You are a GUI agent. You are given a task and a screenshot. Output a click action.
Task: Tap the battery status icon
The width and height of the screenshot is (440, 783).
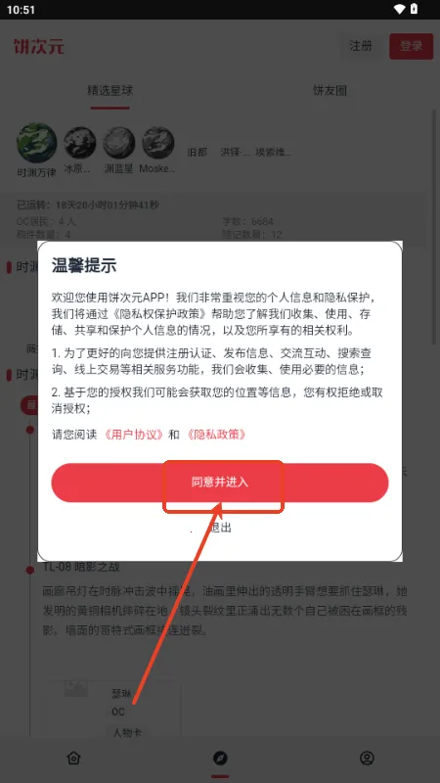click(414, 9)
